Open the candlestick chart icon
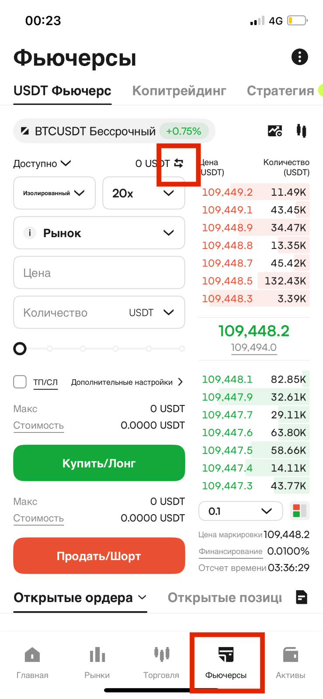 [x=301, y=131]
